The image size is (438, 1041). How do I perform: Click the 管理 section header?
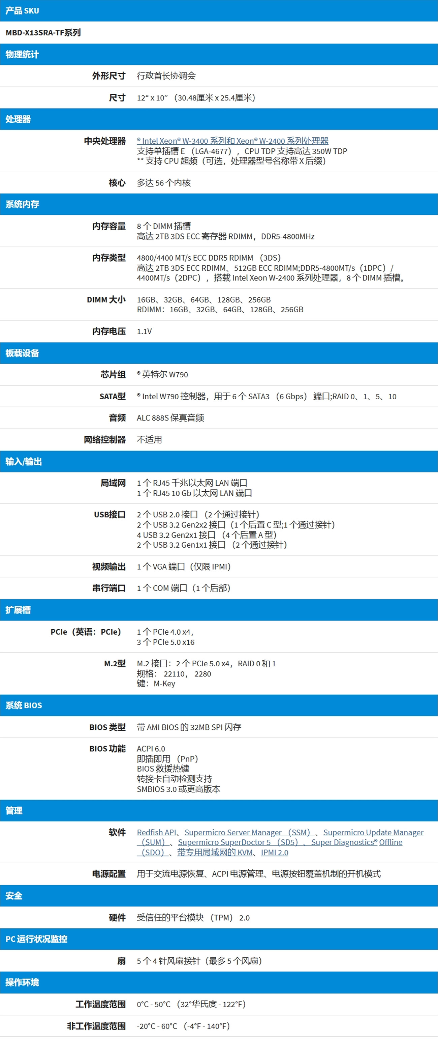(14, 810)
